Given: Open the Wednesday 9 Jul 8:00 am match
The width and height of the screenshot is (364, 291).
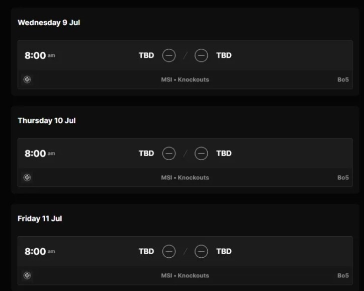Looking at the screenshot, I should pyautogui.click(x=185, y=64).
